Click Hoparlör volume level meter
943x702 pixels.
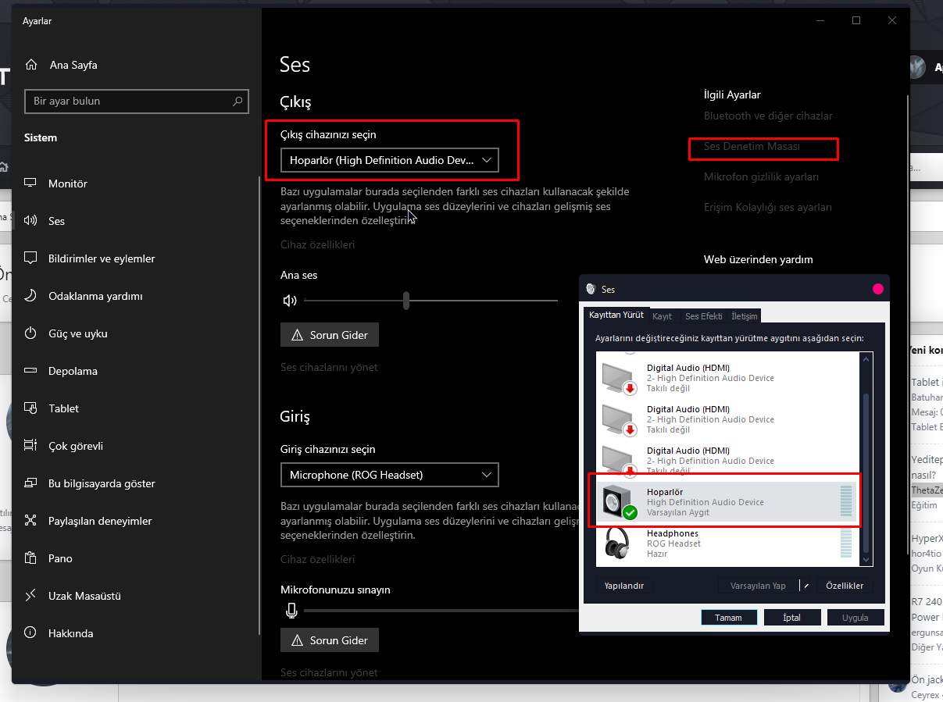pos(845,501)
